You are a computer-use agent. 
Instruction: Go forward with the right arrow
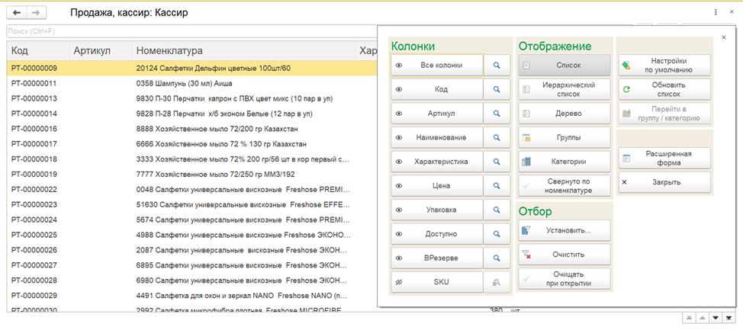36,13
